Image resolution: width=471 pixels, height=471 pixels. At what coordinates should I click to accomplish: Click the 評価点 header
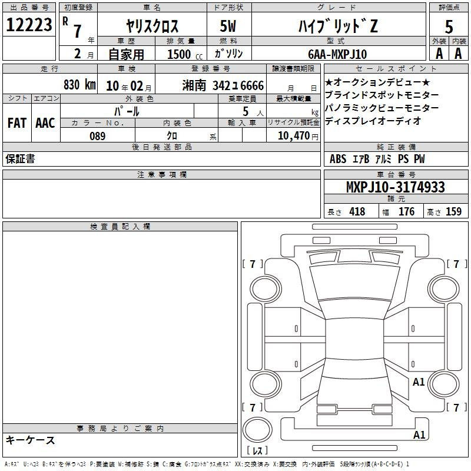point(449,8)
